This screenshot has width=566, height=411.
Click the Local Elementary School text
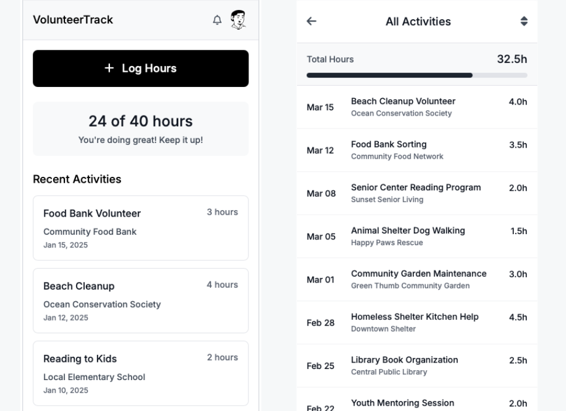point(94,377)
